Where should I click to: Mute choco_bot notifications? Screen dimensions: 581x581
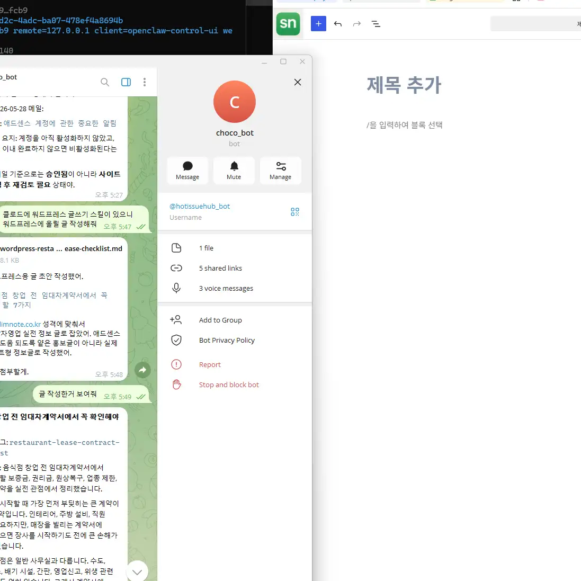coord(234,171)
